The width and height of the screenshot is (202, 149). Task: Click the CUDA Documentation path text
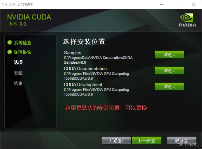tap(96, 76)
